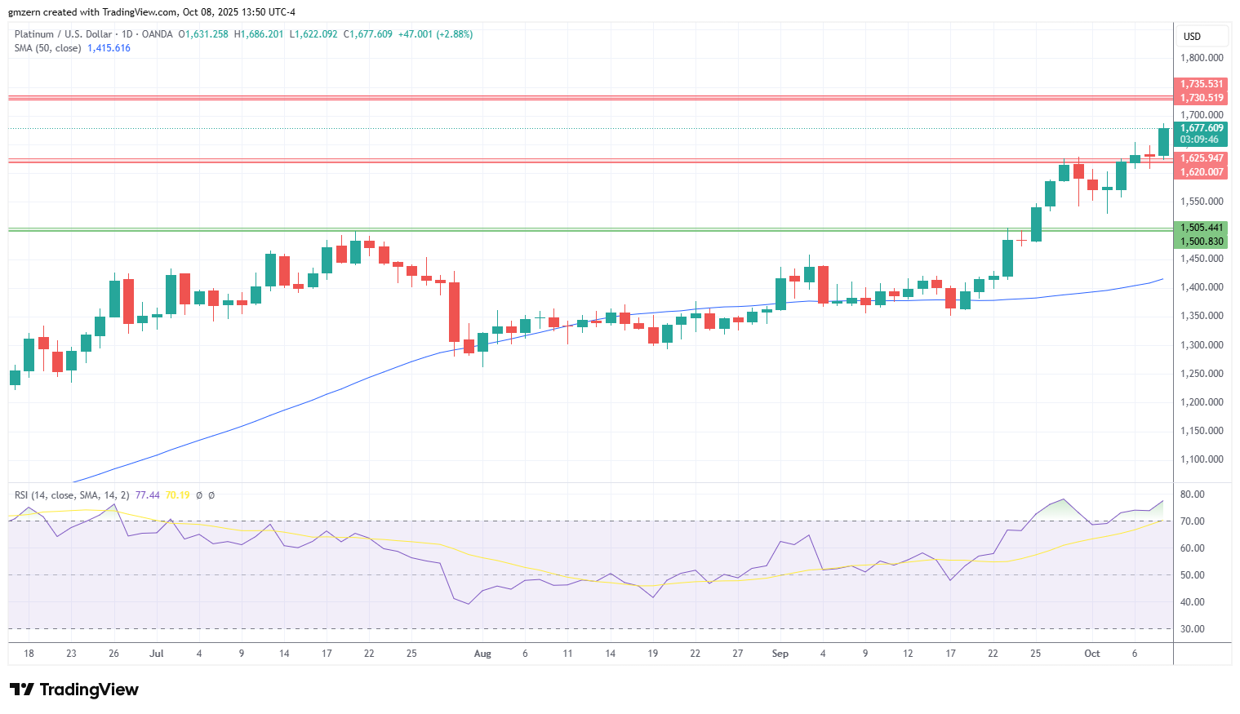
Task: Click the Jul label on the time axis
Action: click(x=157, y=654)
